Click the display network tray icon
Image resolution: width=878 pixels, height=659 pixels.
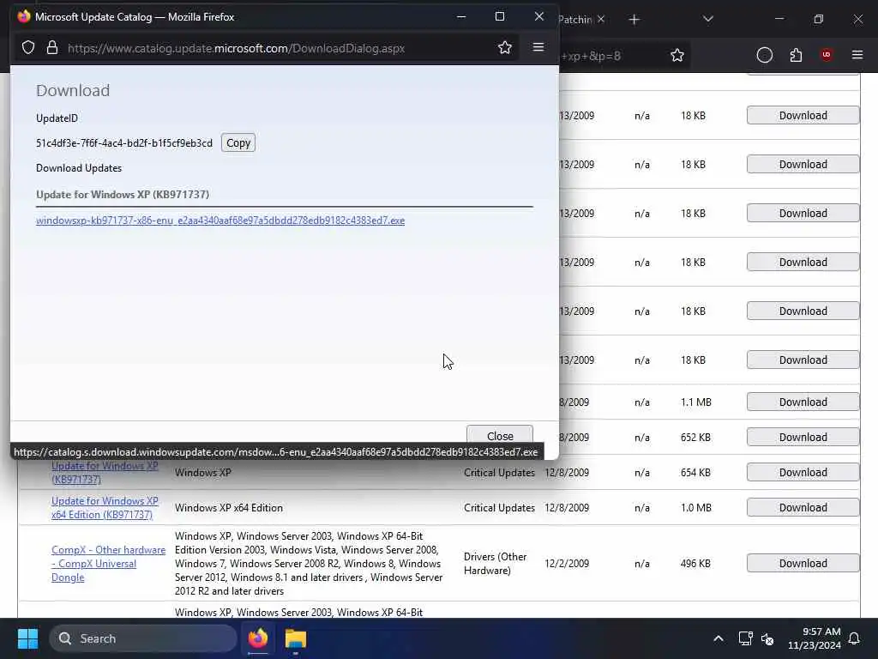pyautogui.click(x=745, y=638)
